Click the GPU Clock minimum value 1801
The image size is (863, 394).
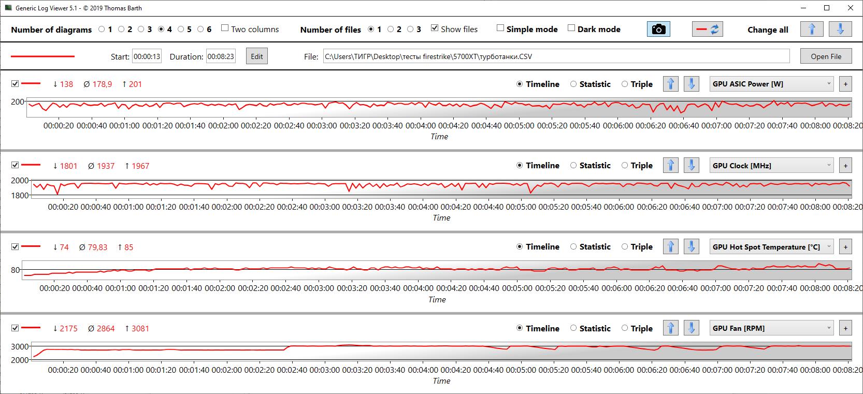(x=69, y=166)
